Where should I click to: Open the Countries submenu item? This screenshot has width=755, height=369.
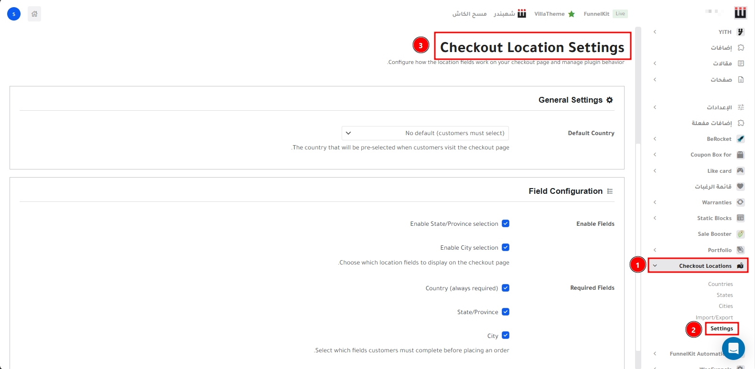720,284
